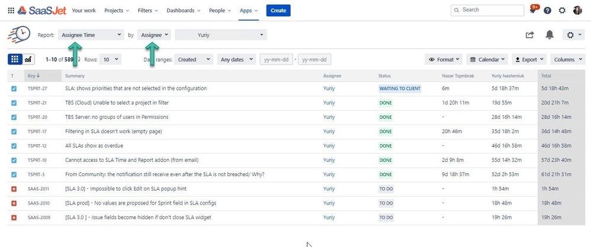Image resolution: width=591 pixels, height=247 pixels.
Task: Open the Projects menu
Action: [x=117, y=11]
